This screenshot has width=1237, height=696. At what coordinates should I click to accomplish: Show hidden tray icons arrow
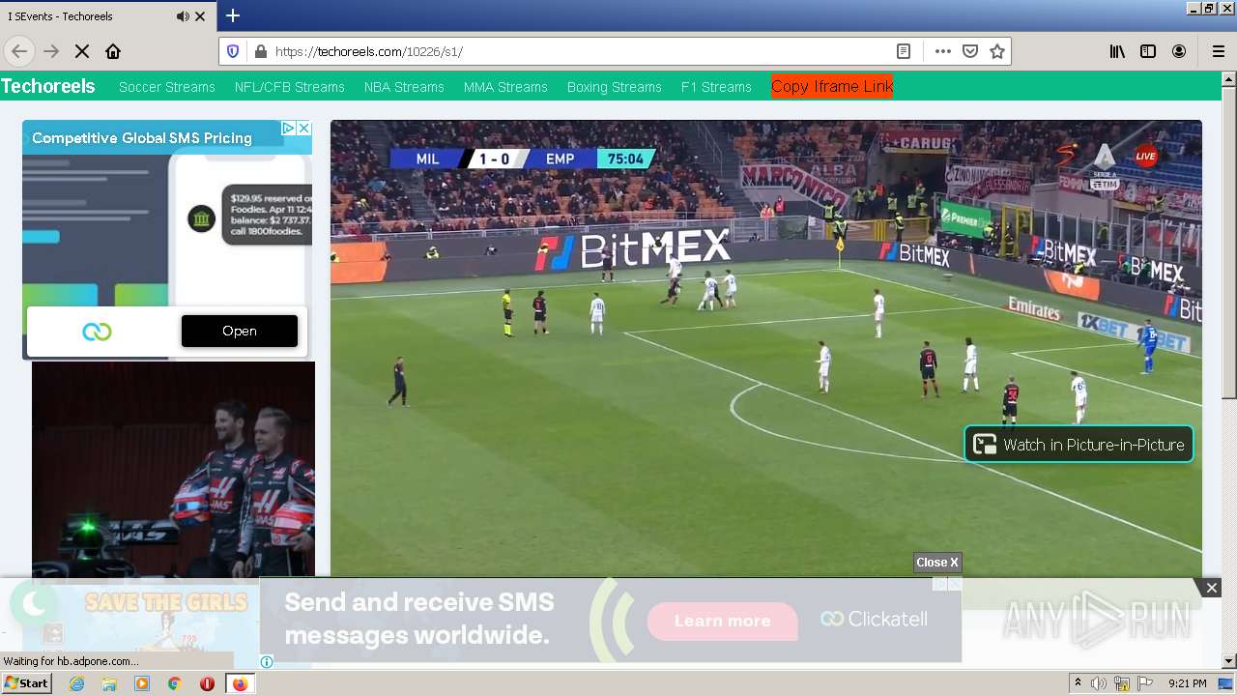coord(1078,683)
